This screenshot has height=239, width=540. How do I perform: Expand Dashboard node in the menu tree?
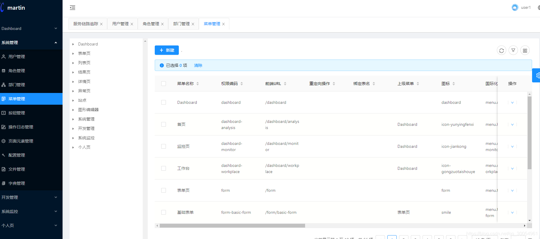[x=73, y=44]
